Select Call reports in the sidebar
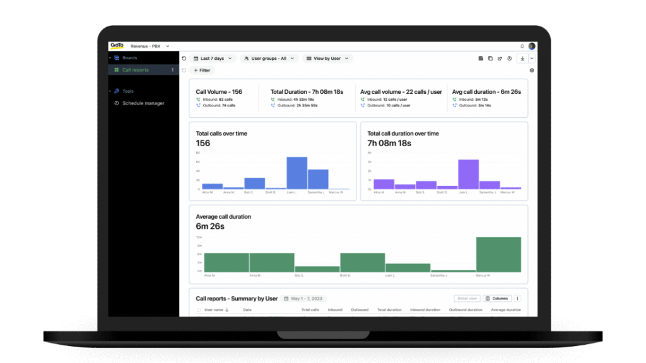The image size is (646, 363). click(x=135, y=70)
